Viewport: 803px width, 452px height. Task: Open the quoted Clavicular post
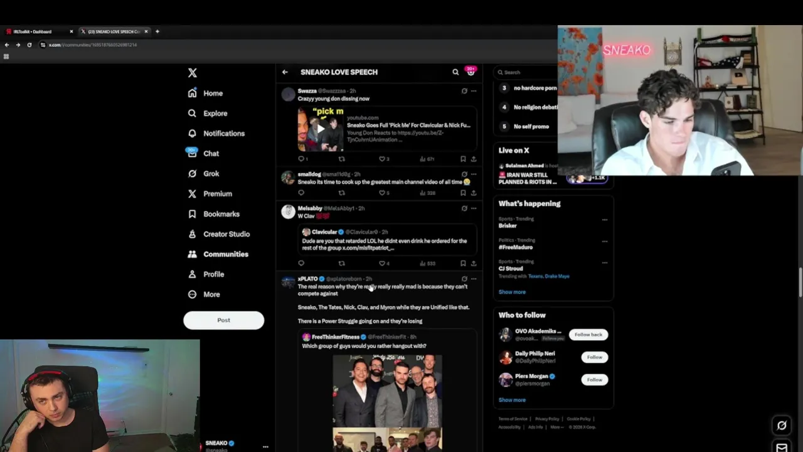(387, 240)
